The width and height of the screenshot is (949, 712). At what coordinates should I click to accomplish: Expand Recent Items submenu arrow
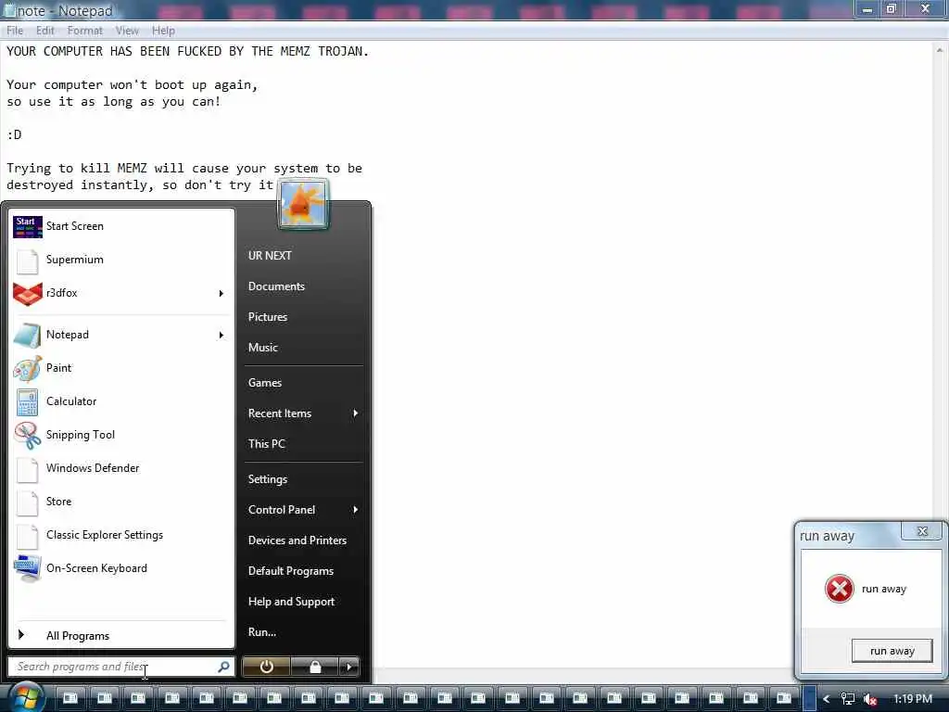(x=355, y=413)
